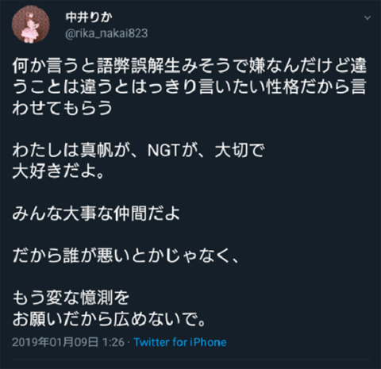Click the line わせてもらう

tap(63, 108)
